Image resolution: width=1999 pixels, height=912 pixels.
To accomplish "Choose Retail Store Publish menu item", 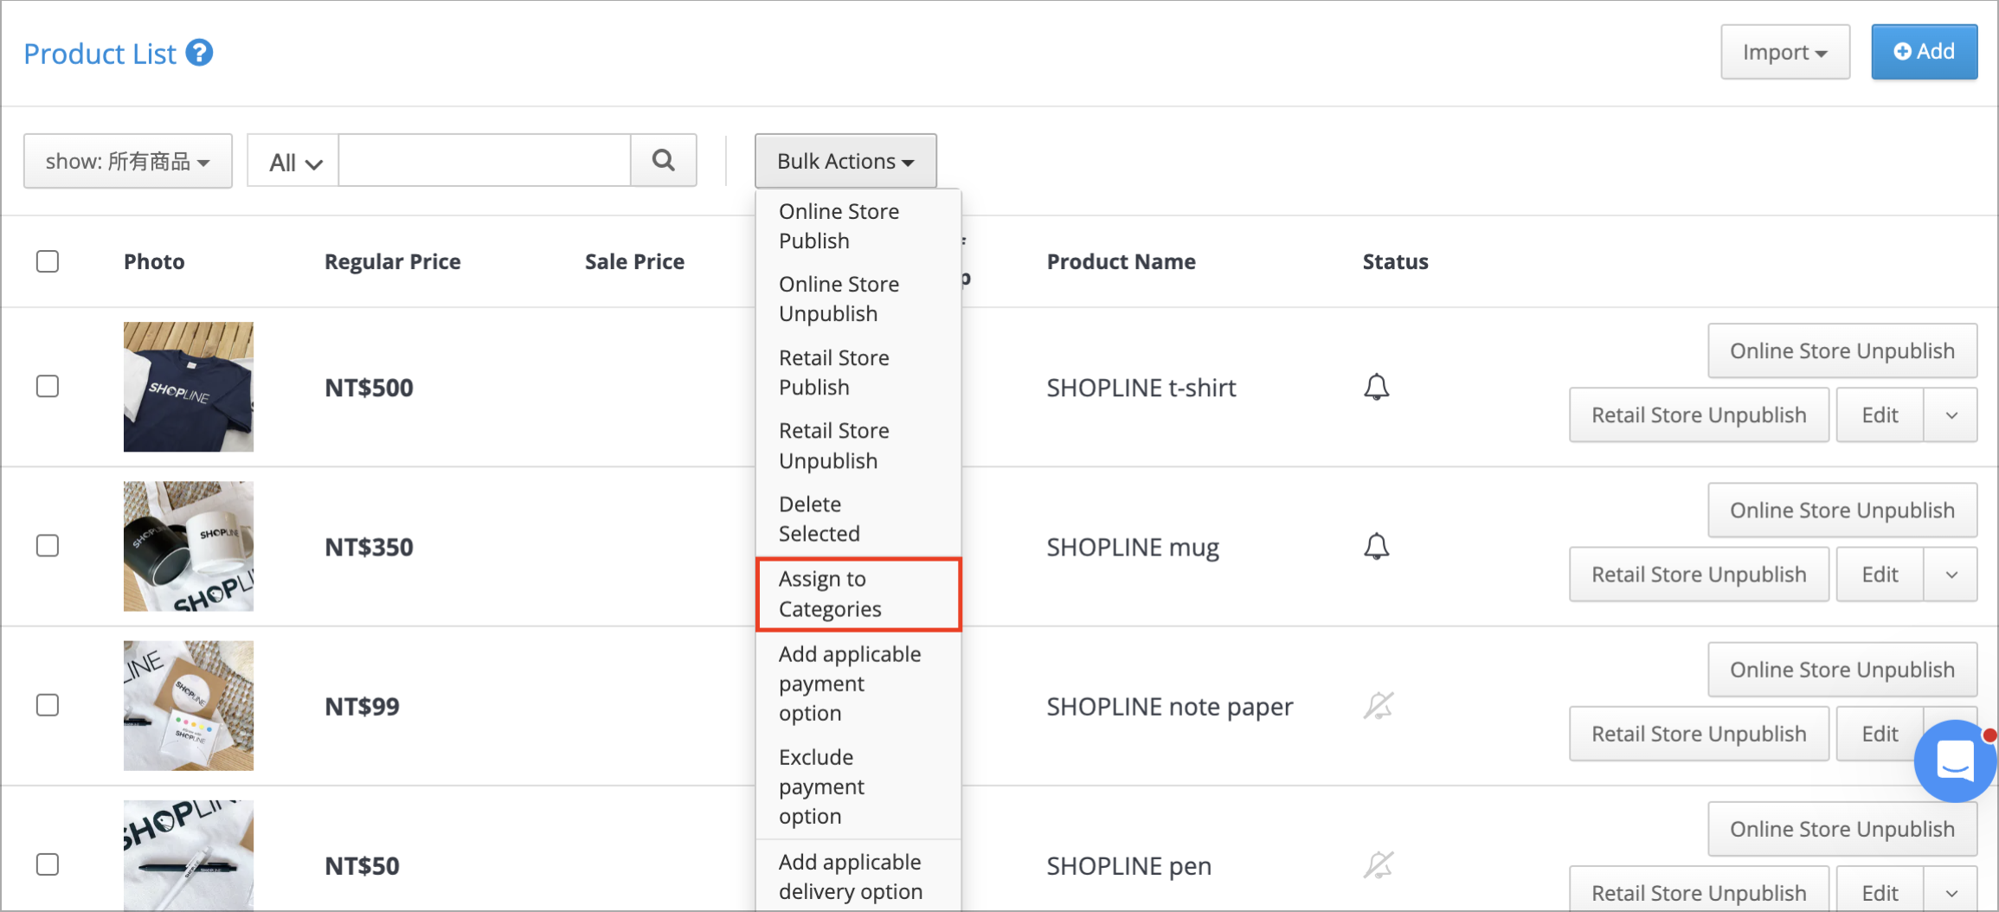I will coord(858,372).
